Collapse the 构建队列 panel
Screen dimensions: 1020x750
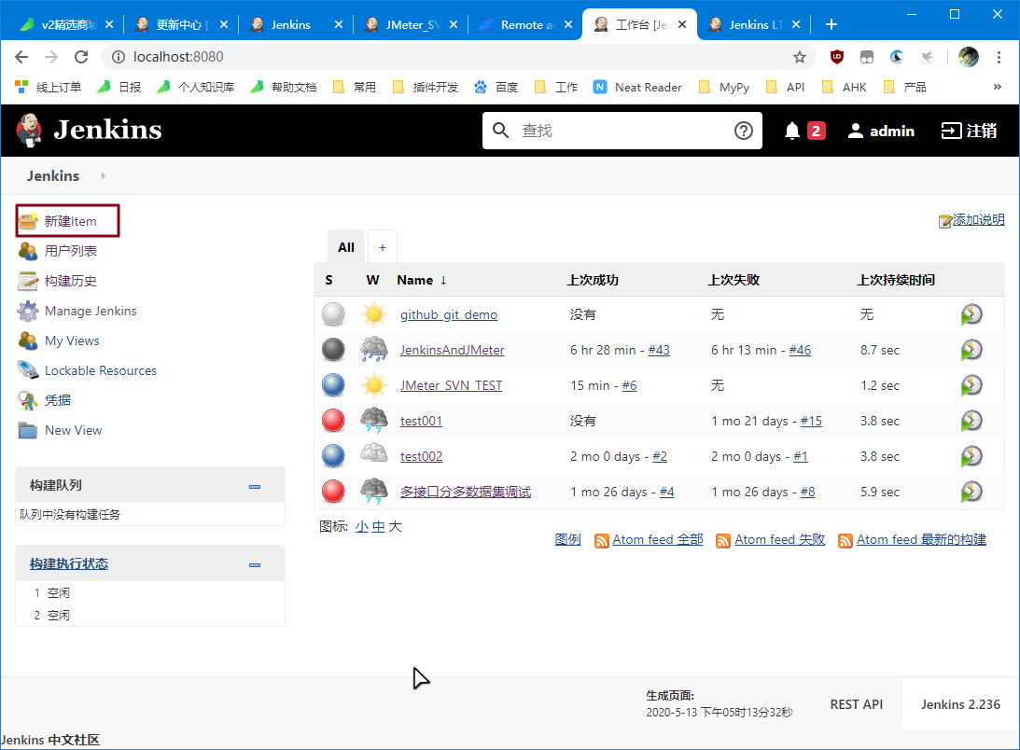[255, 486]
